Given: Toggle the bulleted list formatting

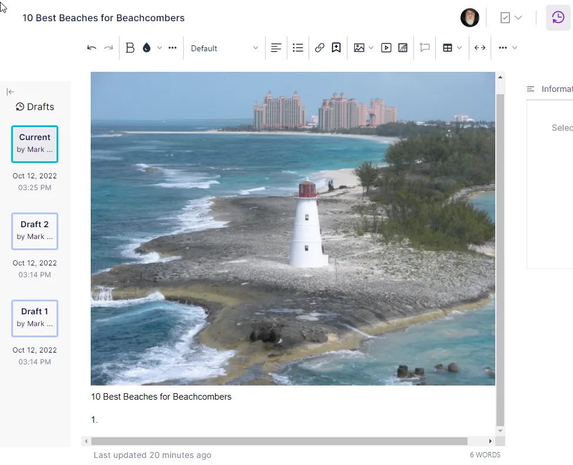Looking at the screenshot, I should (298, 48).
